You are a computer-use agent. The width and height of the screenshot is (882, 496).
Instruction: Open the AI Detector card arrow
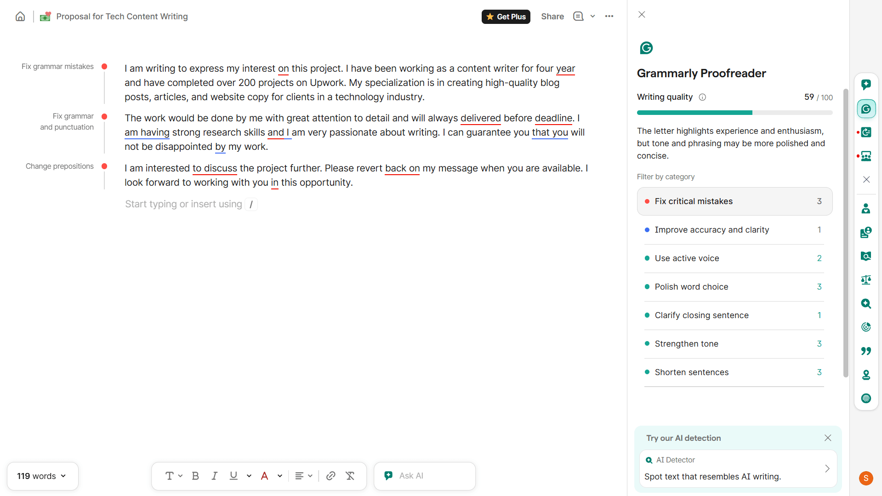pos(827,468)
